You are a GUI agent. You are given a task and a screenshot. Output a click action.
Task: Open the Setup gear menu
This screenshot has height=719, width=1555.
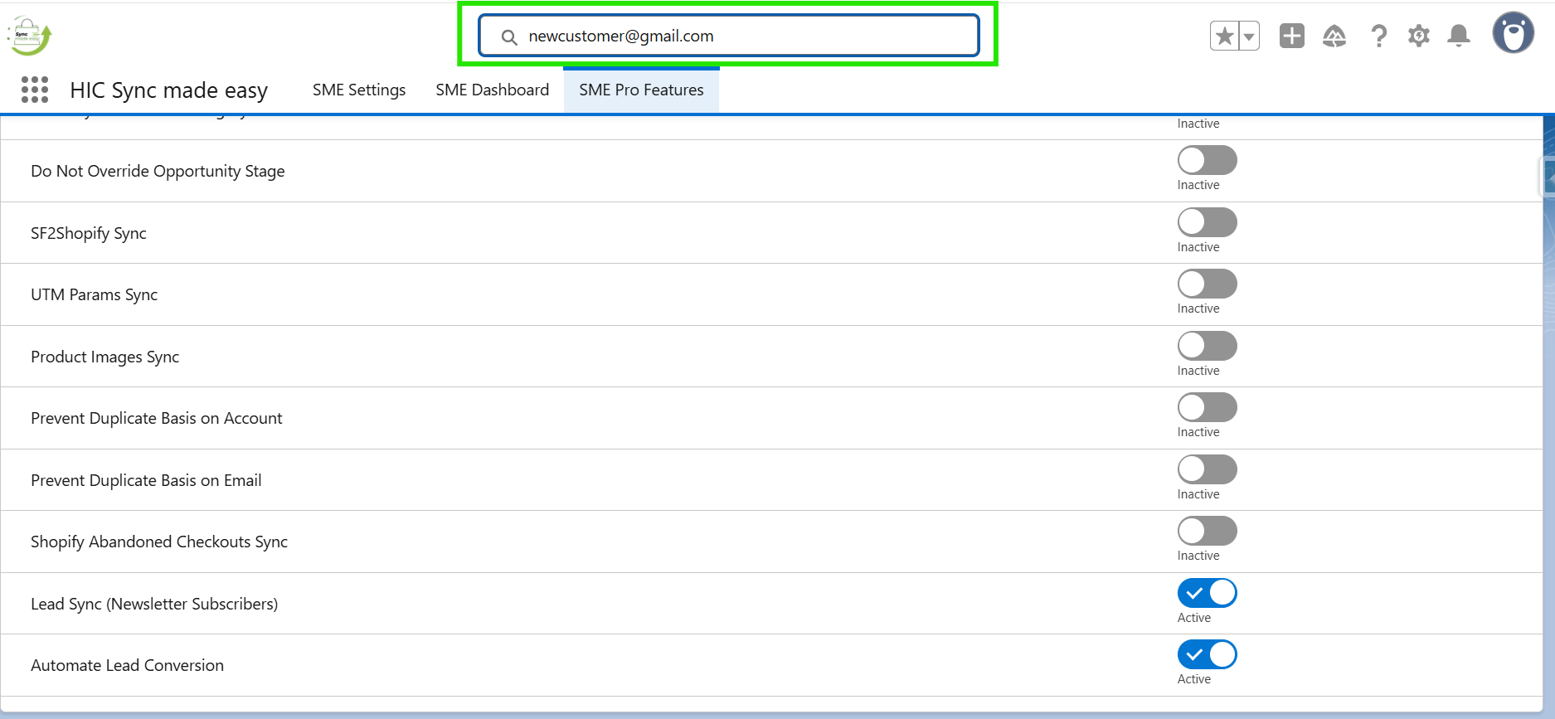tap(1419, 36)
